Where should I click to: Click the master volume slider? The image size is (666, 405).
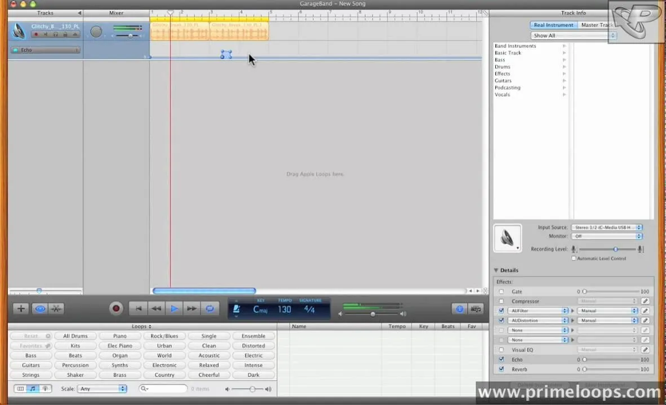[372, 314]
